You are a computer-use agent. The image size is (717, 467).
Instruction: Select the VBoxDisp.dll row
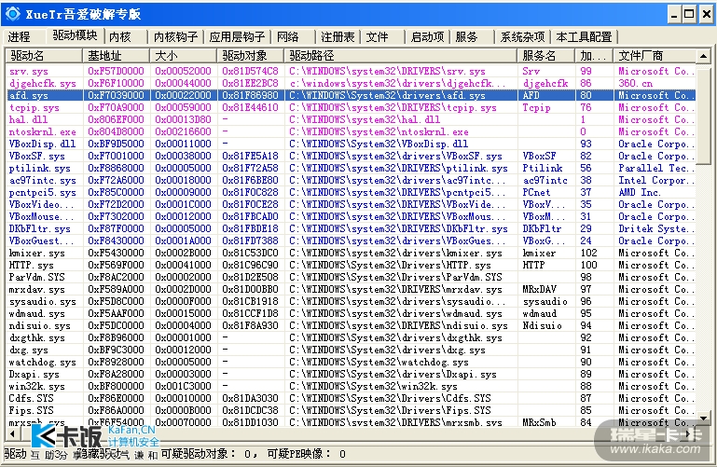(351, 144)
